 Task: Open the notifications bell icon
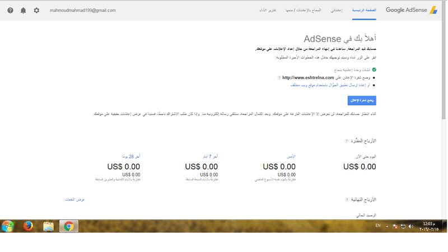[x=23, y=10]
